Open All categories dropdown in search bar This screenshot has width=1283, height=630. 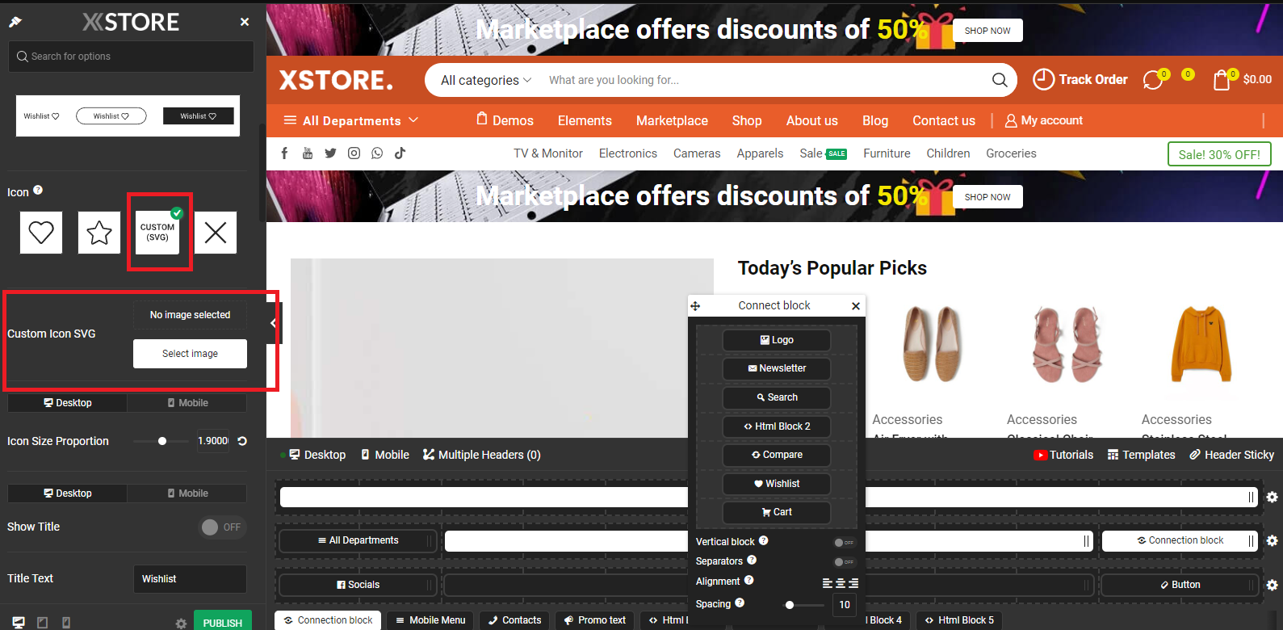click(x=486, y=80)
